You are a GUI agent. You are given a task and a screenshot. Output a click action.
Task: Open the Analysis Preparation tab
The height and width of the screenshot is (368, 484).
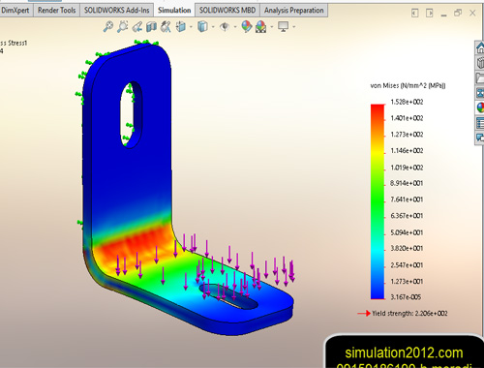pos(294,11)
